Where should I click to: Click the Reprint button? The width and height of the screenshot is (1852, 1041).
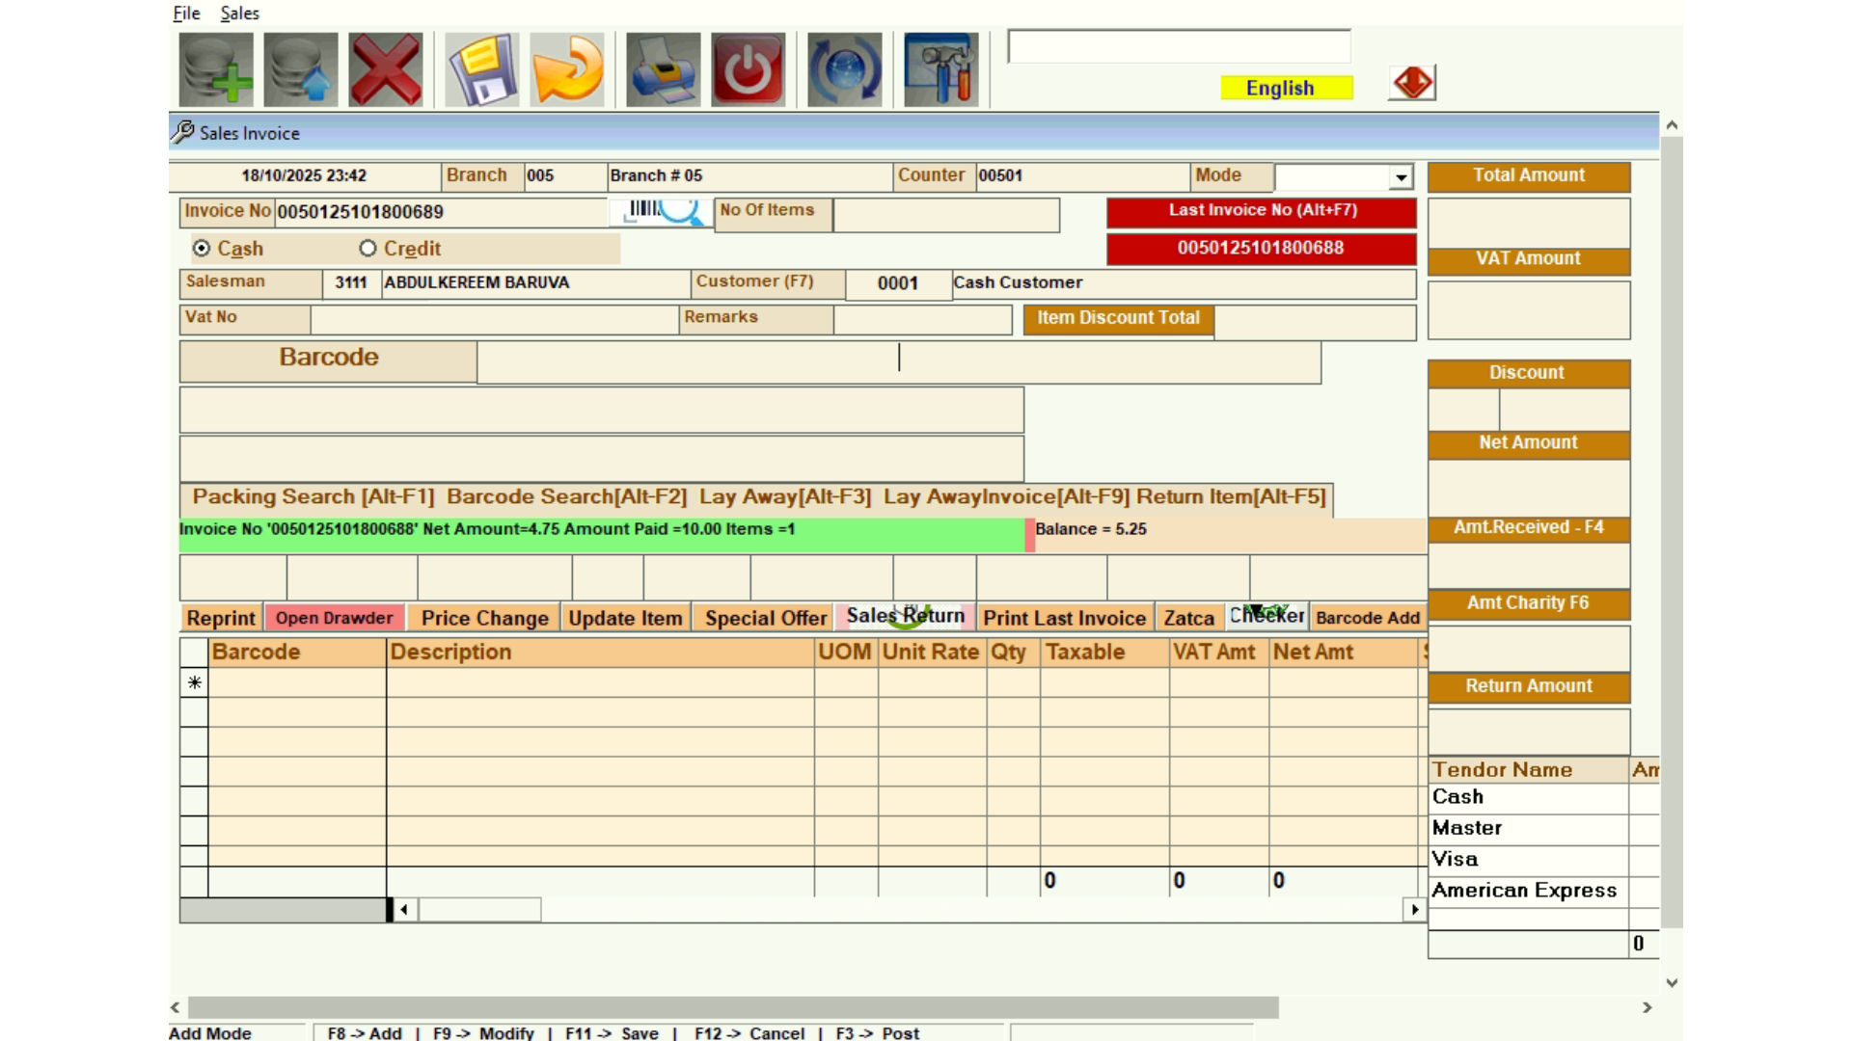pos(221,618)
